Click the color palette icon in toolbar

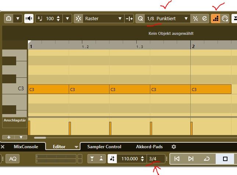(x=224, y=18)
